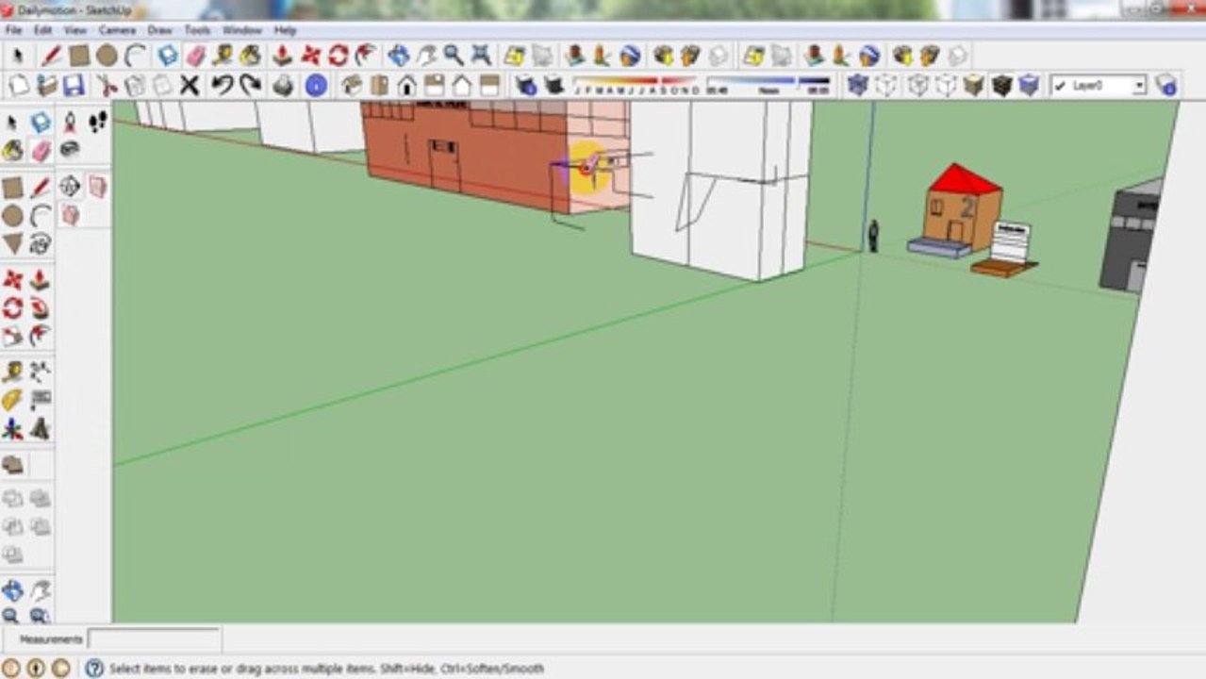Open the Help menu
Viewport: 1206px width, 679px height.
[x=285, y=30]
